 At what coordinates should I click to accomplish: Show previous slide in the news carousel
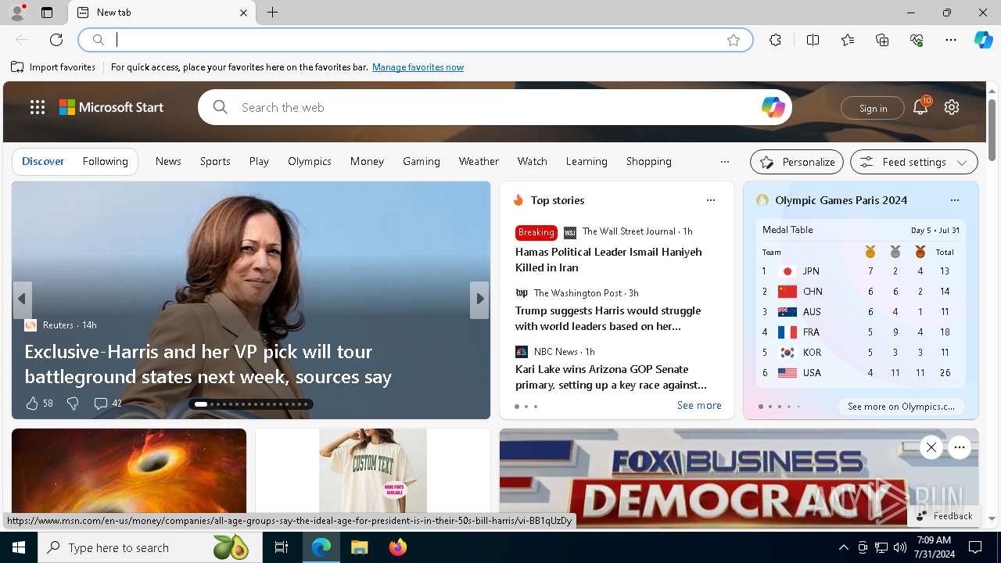click(22, 299)
